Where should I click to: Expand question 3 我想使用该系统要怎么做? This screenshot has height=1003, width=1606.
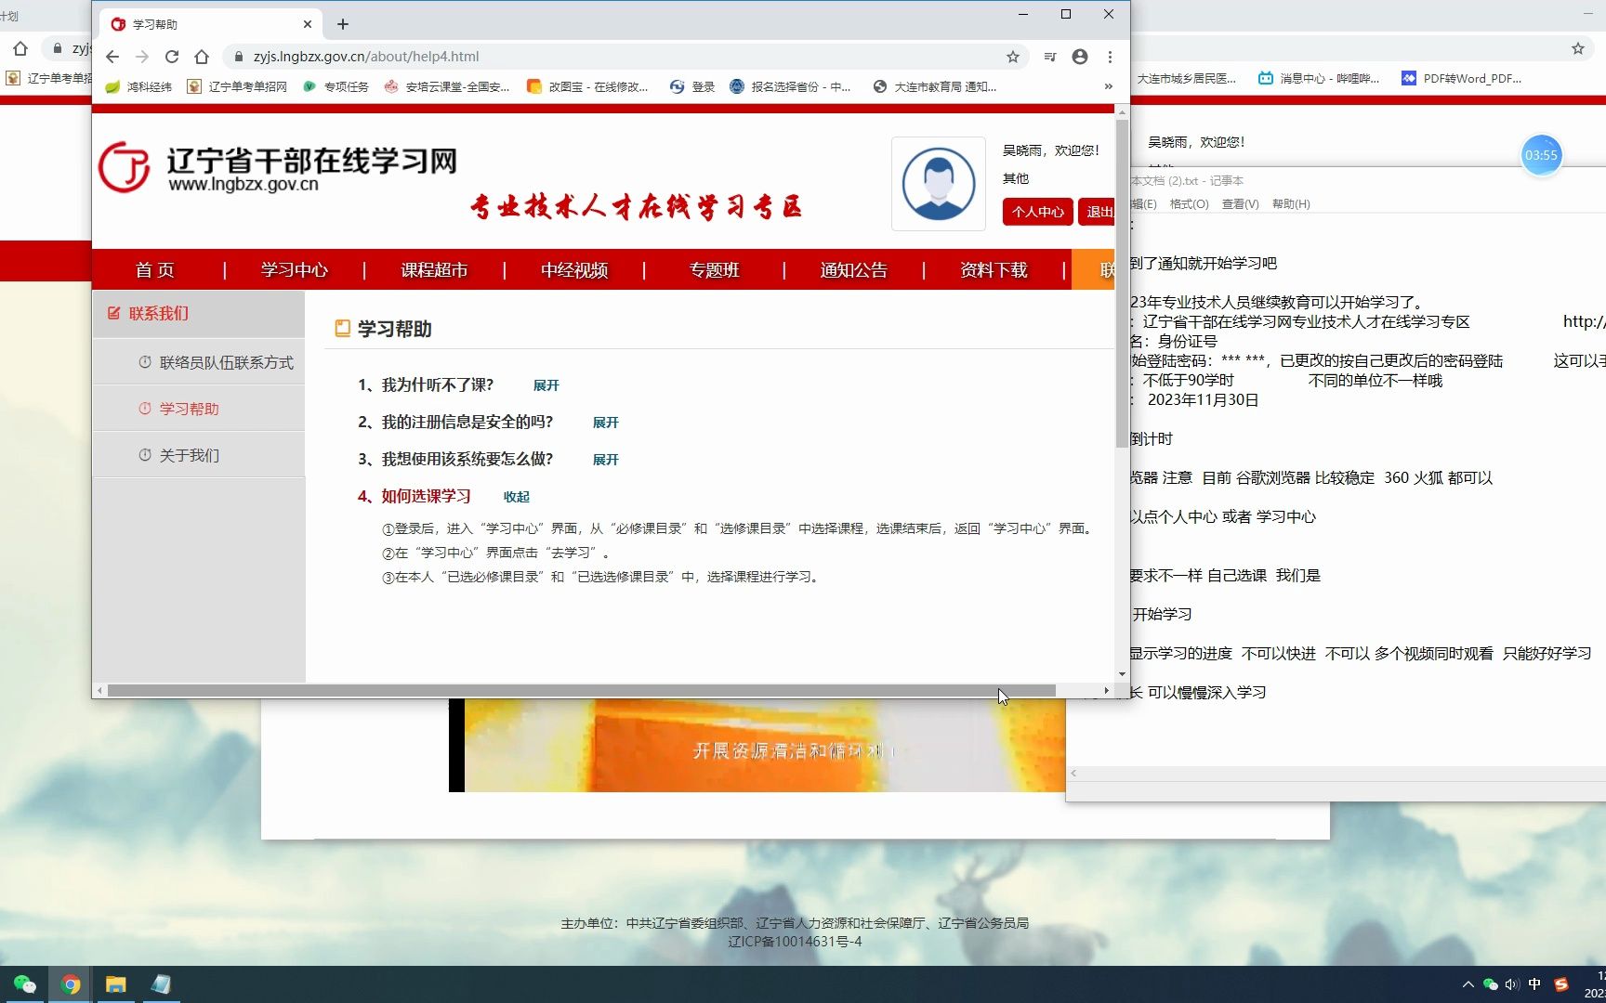[606, 460]
